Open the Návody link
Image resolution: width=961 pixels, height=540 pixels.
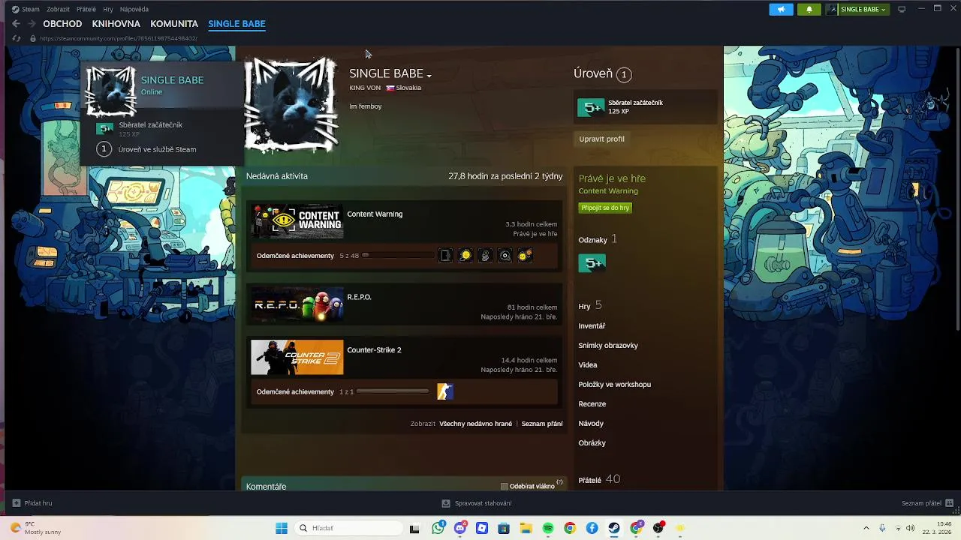click(x=591, y=424)
